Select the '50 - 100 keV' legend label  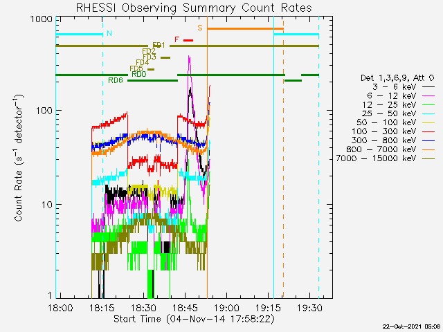click(x=386, y=122)
